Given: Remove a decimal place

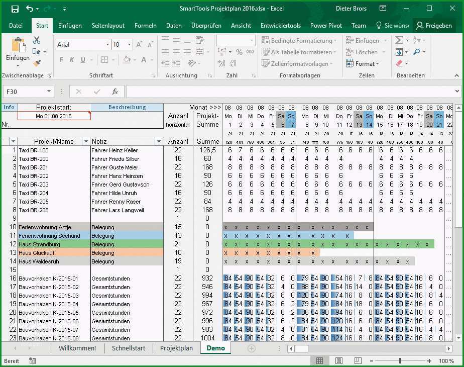Looking at the screenshot, I should coord(233,63).
